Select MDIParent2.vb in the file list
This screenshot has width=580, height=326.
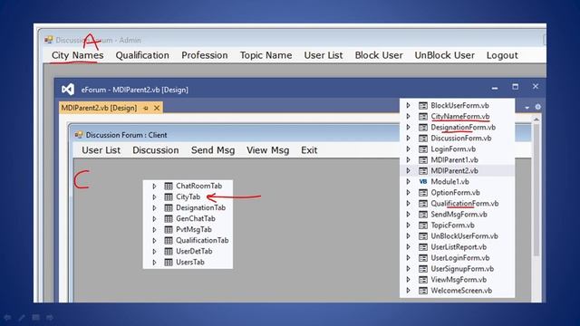[x=454, y=171]
